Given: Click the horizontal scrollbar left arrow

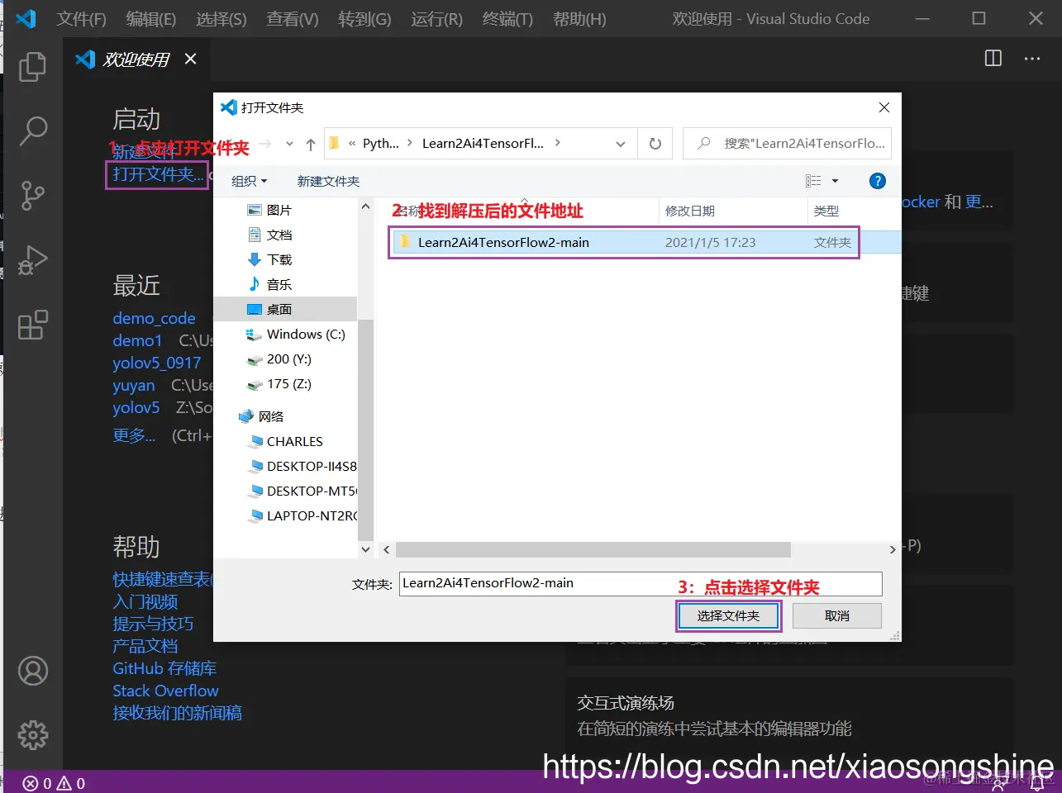Looking at the screenshot, I should (387, 549).
